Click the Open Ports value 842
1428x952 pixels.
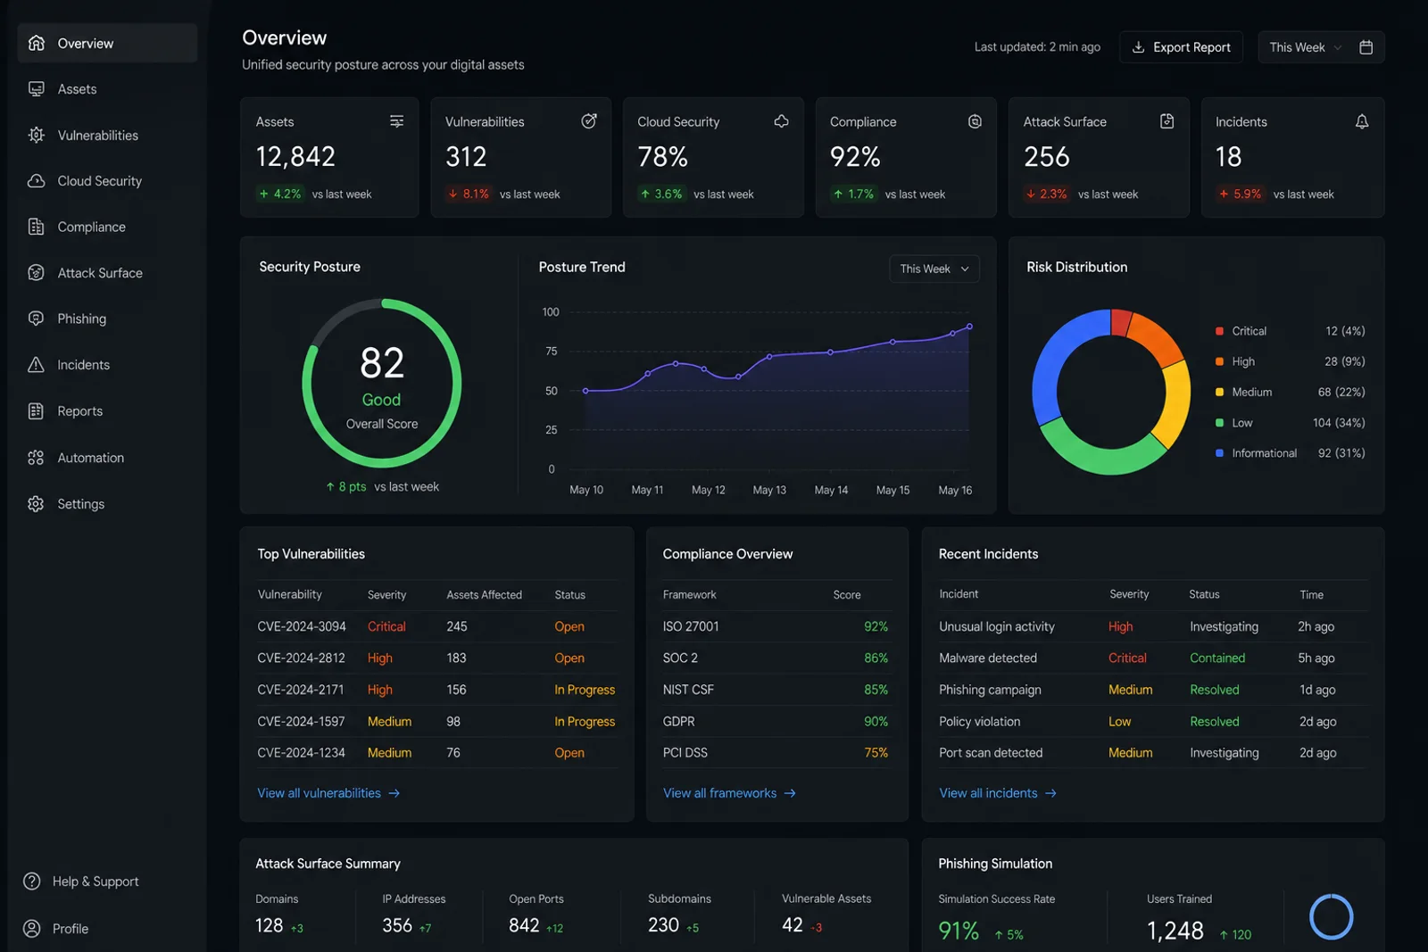click(x=524, y=925)
